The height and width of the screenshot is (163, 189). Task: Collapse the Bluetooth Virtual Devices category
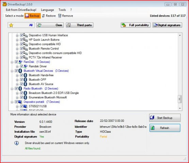(x=12, y=71)
